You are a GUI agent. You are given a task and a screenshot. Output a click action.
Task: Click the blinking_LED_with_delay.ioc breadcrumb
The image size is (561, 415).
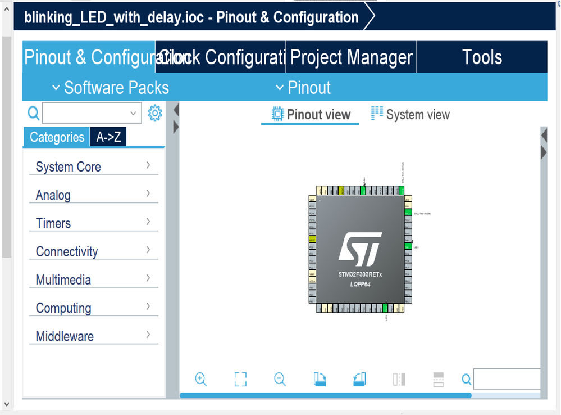click(x=191, y=17)
